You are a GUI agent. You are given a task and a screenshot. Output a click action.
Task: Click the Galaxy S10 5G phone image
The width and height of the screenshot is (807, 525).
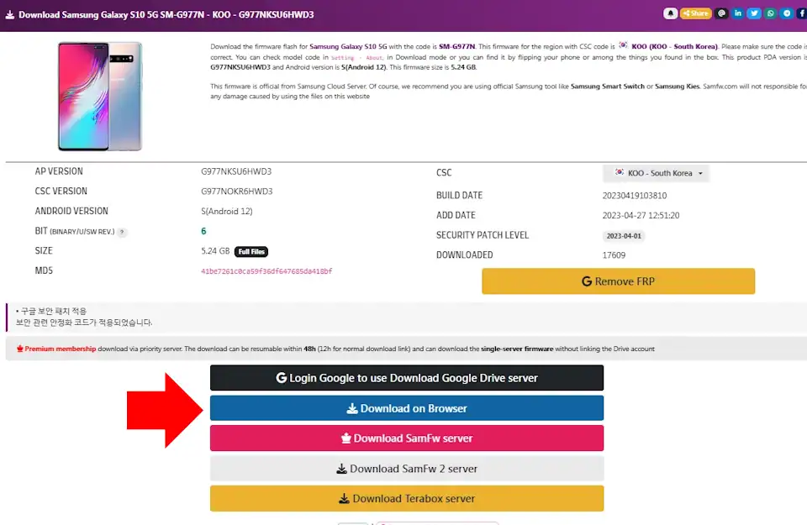point(100,96)
